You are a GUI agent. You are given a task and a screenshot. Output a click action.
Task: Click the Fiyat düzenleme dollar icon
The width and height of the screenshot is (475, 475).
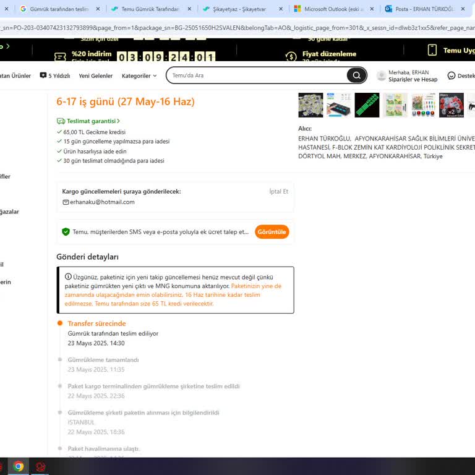coord(291,56)
